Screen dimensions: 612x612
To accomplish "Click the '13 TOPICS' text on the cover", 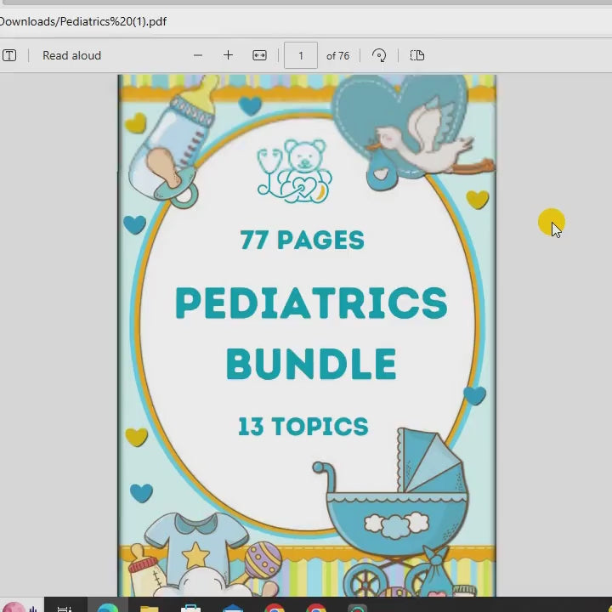I will pos(303,426).
